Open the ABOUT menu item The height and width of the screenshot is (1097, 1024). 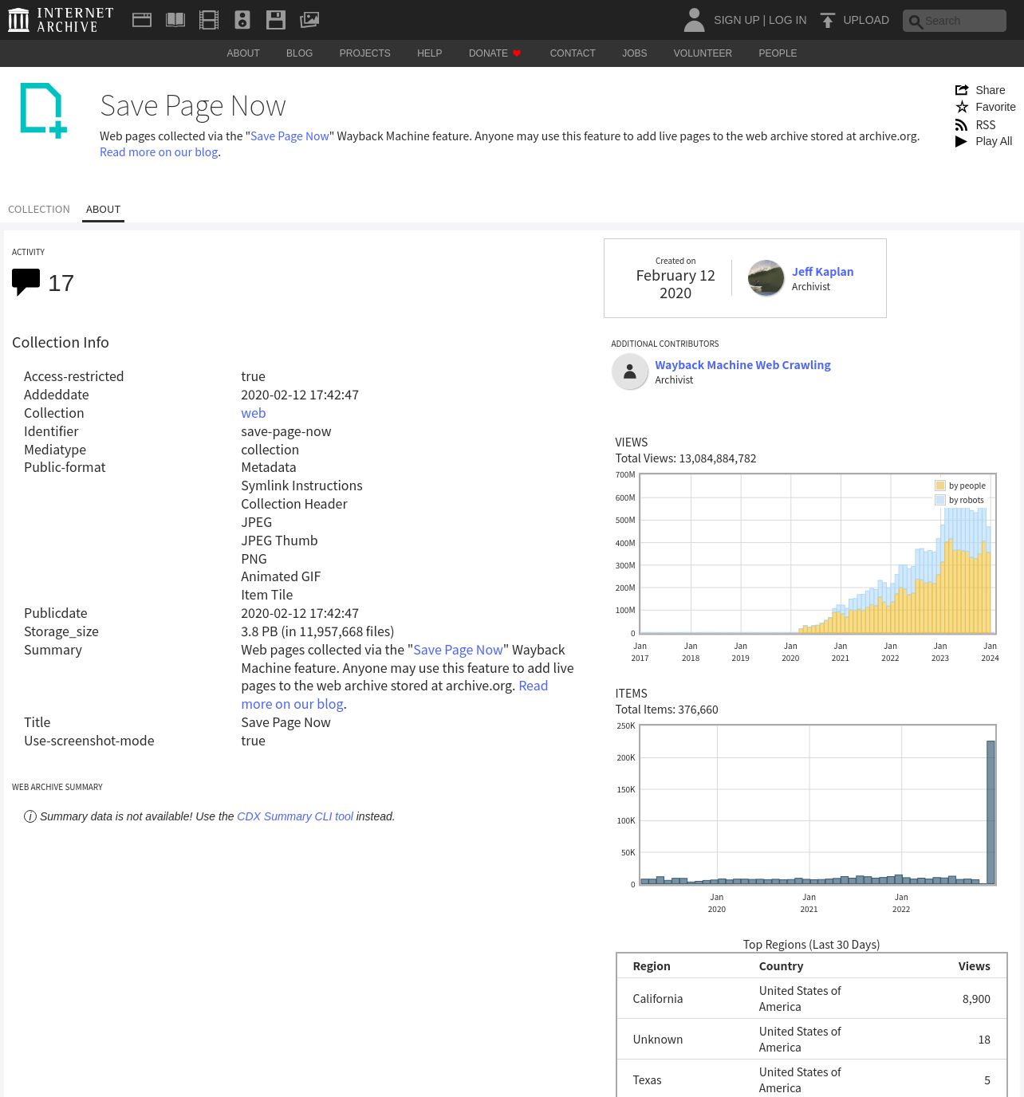click(243, 53)
